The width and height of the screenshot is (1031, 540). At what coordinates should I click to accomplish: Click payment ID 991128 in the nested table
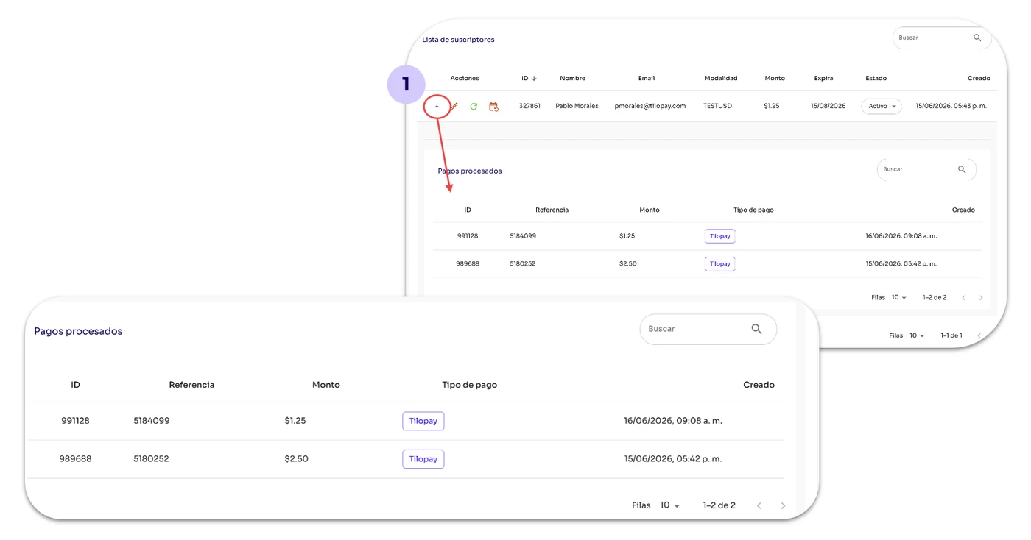click(468, 236)
